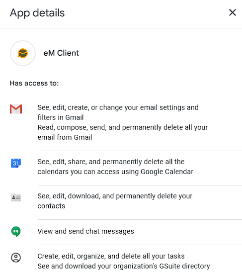
Task: Click the green Hangouts chat icon
Action: [x=16, y=232]
